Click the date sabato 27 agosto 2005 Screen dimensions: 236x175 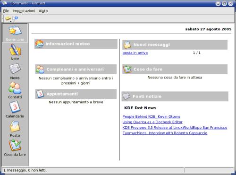coord(208,29)
